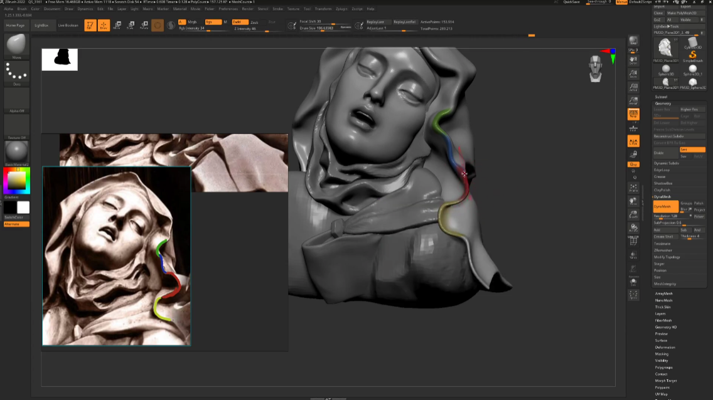
Task: Toggle the L.Sym local symmetry button
Action: click(633, 142)
